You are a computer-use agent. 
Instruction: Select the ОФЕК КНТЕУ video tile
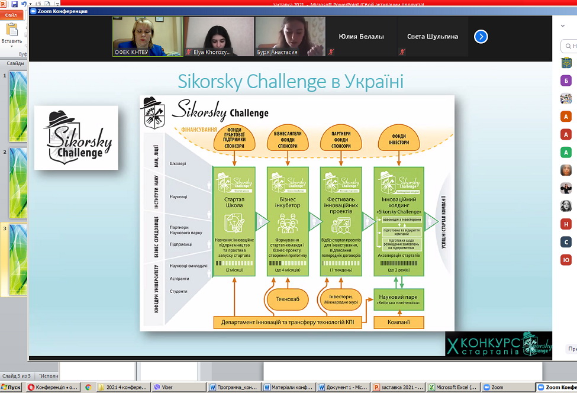[147, 37]
